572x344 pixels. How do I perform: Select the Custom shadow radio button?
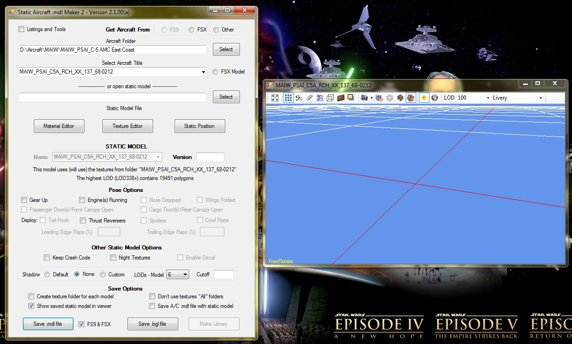pyautogui.click(x=103, y=275)
